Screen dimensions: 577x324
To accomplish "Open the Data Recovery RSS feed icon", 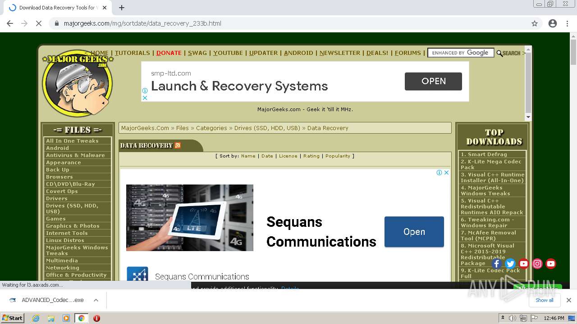I will tap(178, 145).
